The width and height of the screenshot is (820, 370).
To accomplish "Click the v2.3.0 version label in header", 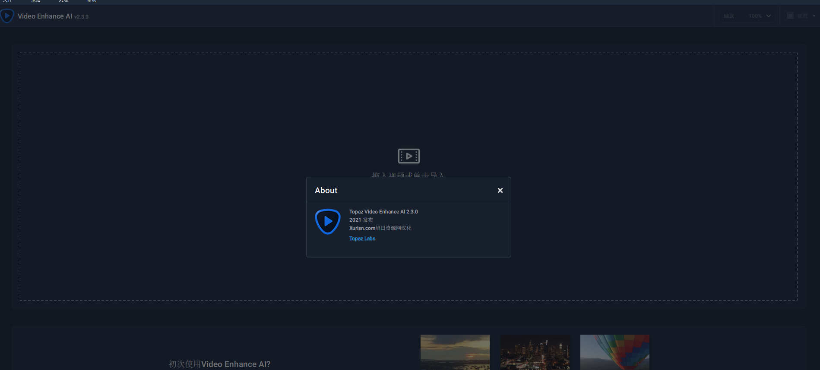I will click(81, 17).
